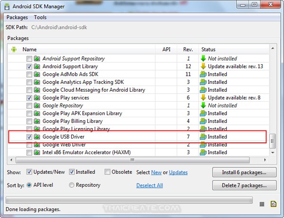Click the package icon for Google USB Driver
This screenshot has width=284, height=218.
point(37,137)
